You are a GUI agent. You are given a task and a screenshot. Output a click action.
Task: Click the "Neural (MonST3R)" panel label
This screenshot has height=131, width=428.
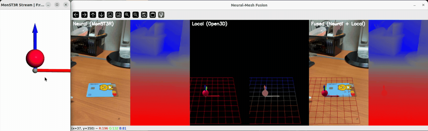[x=93, y=24]
